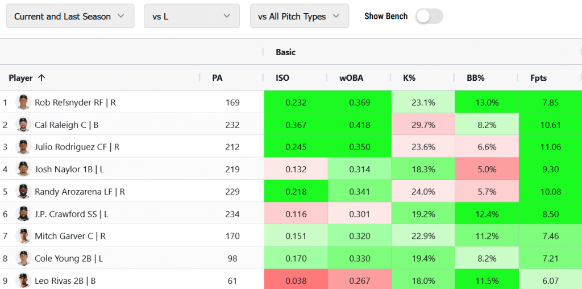Viewport: 582px width, 289px height.
Task: Select the Leo Rivas 2B row name
Action: tap(65, 280)
